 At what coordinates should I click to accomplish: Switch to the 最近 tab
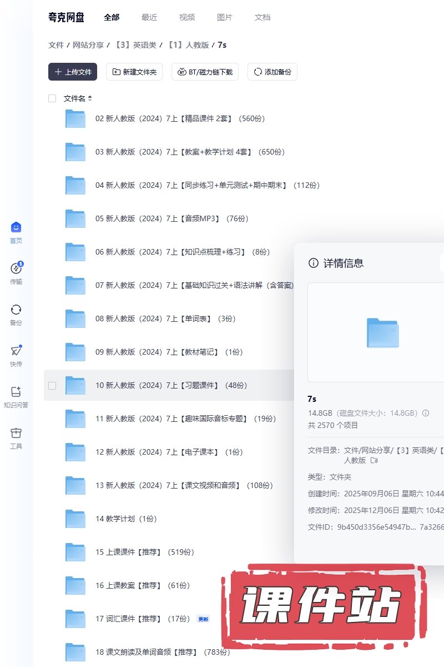click(149, 17)
